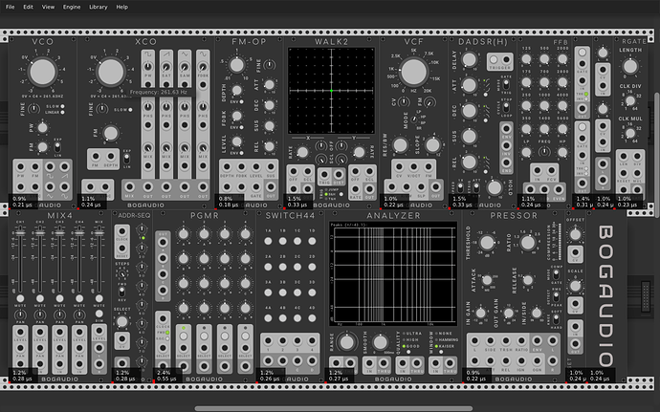660x412 pixels.
Task: Click the FFB FREQ knob
Action: [x=544, y=151]
